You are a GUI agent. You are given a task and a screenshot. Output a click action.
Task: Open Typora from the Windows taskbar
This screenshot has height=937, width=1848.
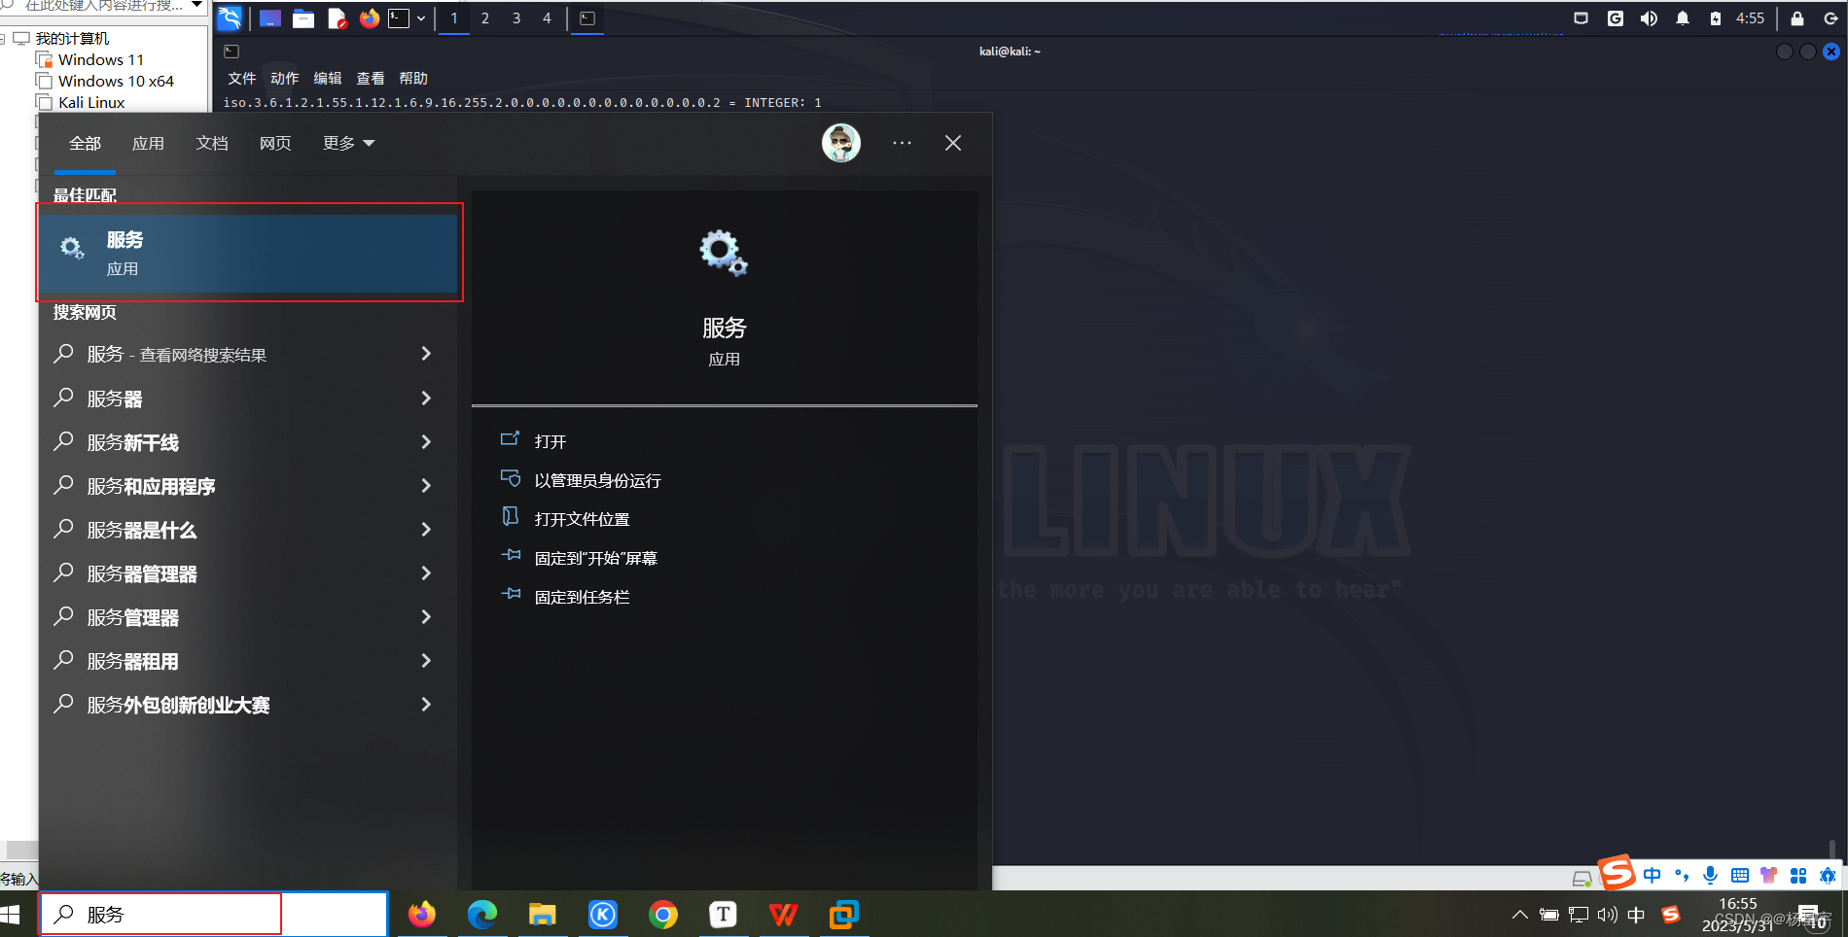[723, 914]
